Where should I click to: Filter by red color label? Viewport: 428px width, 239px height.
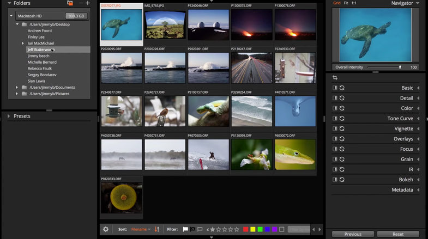[x=246, y=230]
